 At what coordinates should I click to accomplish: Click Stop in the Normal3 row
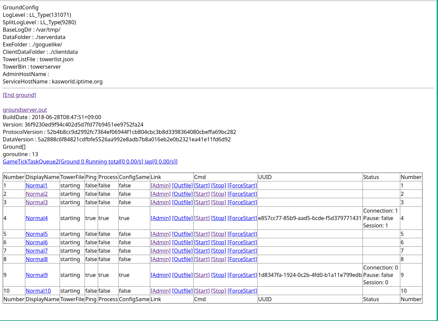pos(219,202)
